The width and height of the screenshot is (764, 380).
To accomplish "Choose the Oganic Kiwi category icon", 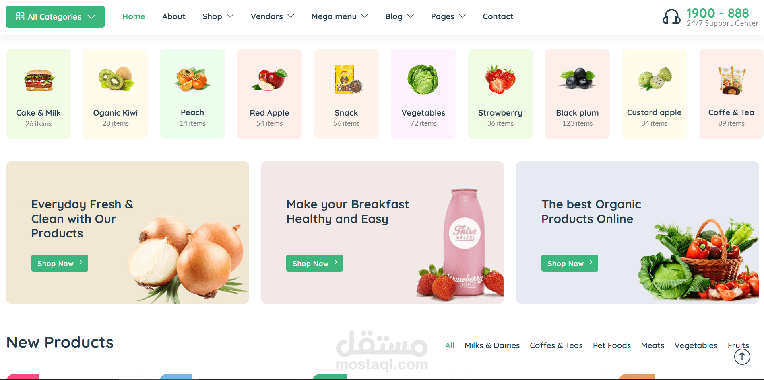I will (x=116, y=79).
